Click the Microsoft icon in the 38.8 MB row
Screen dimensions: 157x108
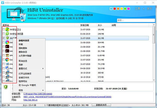(x=7, y=68)
